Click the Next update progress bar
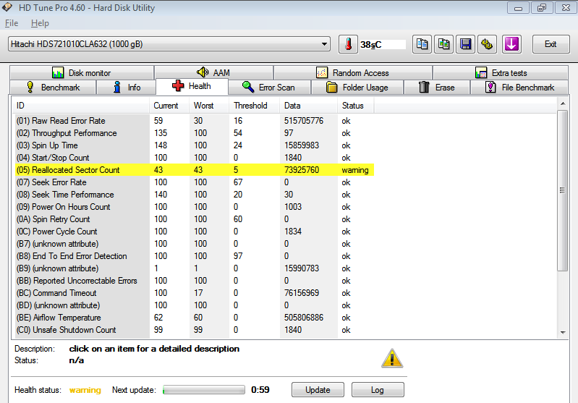 pyautogui.click(x=204, y=390)
